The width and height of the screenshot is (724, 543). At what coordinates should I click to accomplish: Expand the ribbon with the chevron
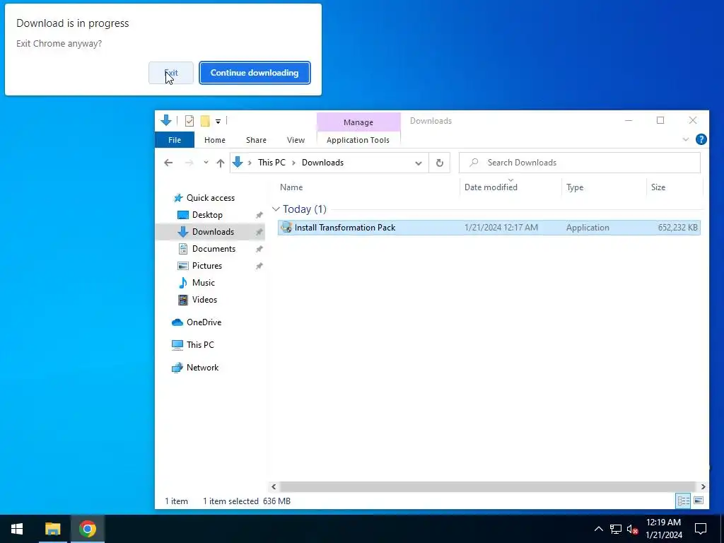[x=686, y=139]
